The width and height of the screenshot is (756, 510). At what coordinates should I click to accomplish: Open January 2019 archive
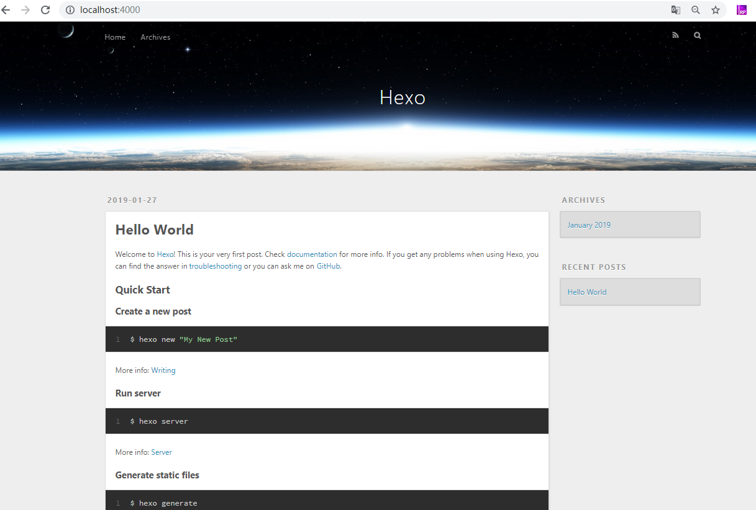(x=589, y=225)
